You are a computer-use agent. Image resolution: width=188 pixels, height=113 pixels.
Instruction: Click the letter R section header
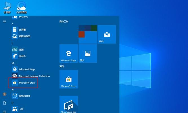point(12,103)
